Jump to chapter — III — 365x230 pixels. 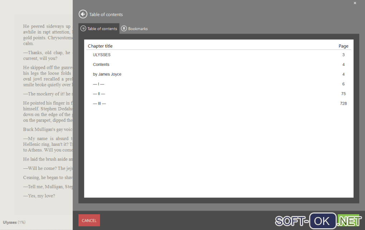point(219,104)
